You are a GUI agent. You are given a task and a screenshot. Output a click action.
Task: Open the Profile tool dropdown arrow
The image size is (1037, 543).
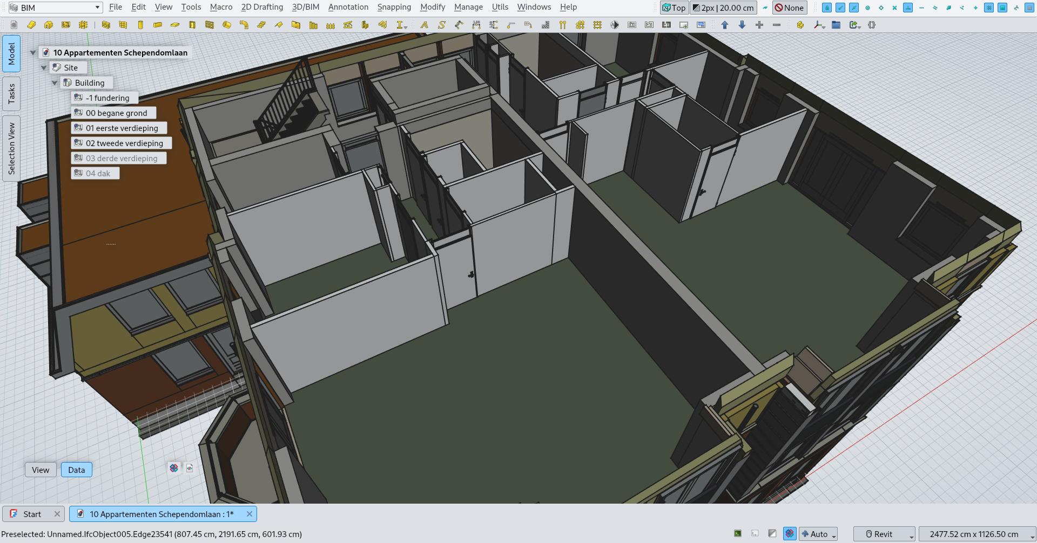406,26
